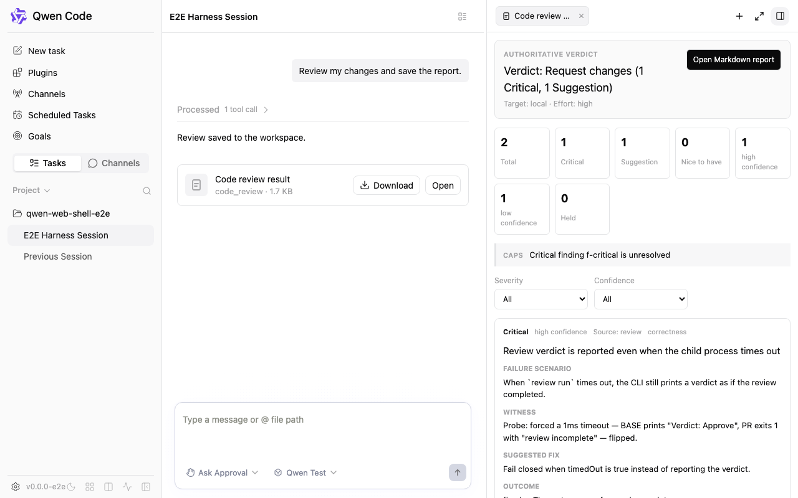Click the split columns icon in footer
798x498 pixels.
point(108,487)
